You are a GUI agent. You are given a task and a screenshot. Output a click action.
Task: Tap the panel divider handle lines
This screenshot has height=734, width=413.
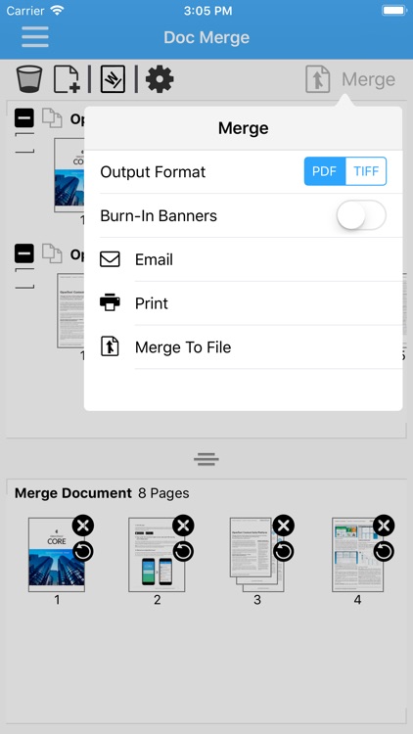point(206,459)
